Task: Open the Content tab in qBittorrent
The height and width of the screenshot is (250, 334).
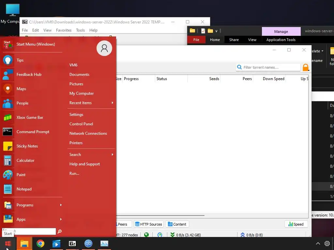Action: (x=177, y=224)
